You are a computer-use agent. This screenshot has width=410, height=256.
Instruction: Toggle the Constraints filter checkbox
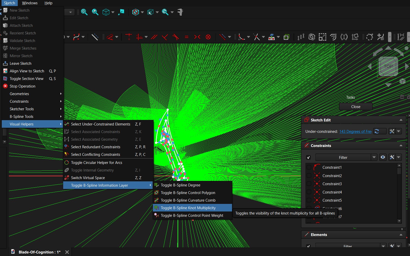(308, 157)
